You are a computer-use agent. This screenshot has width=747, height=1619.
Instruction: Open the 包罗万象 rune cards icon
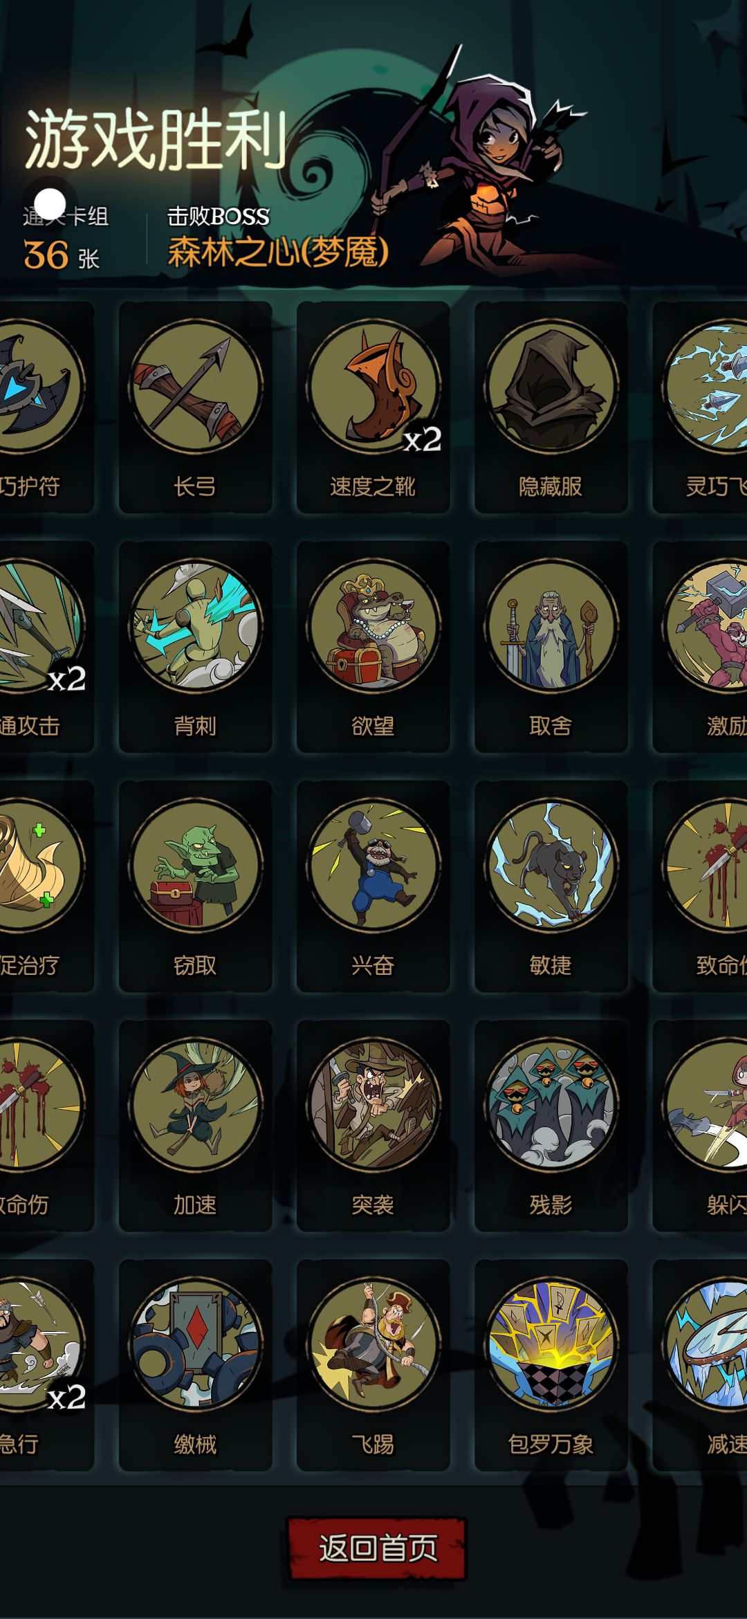(551, 1344)
